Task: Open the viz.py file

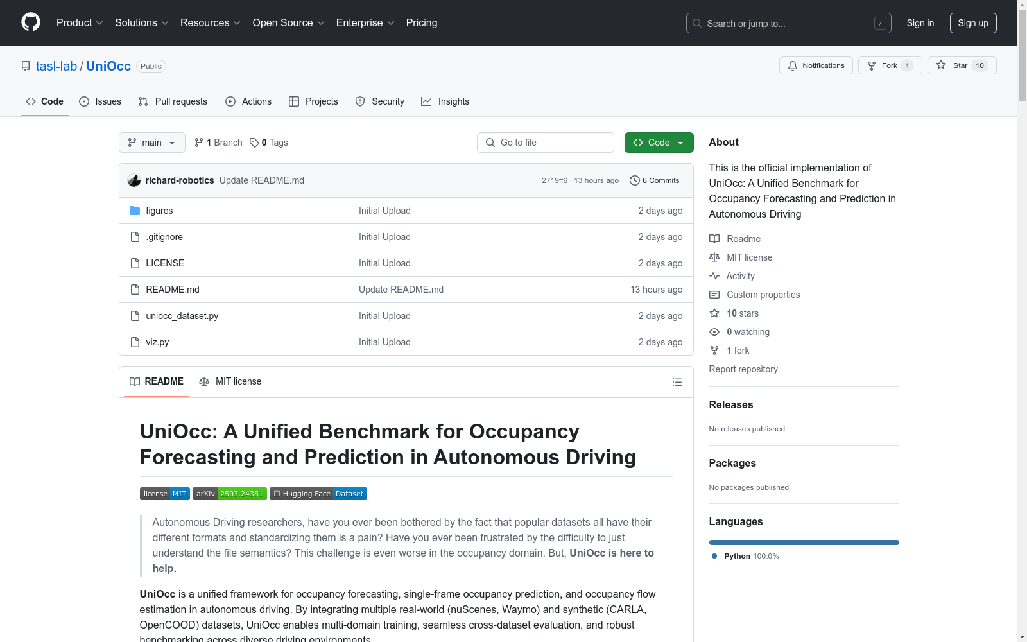Action: click(157, 342)
